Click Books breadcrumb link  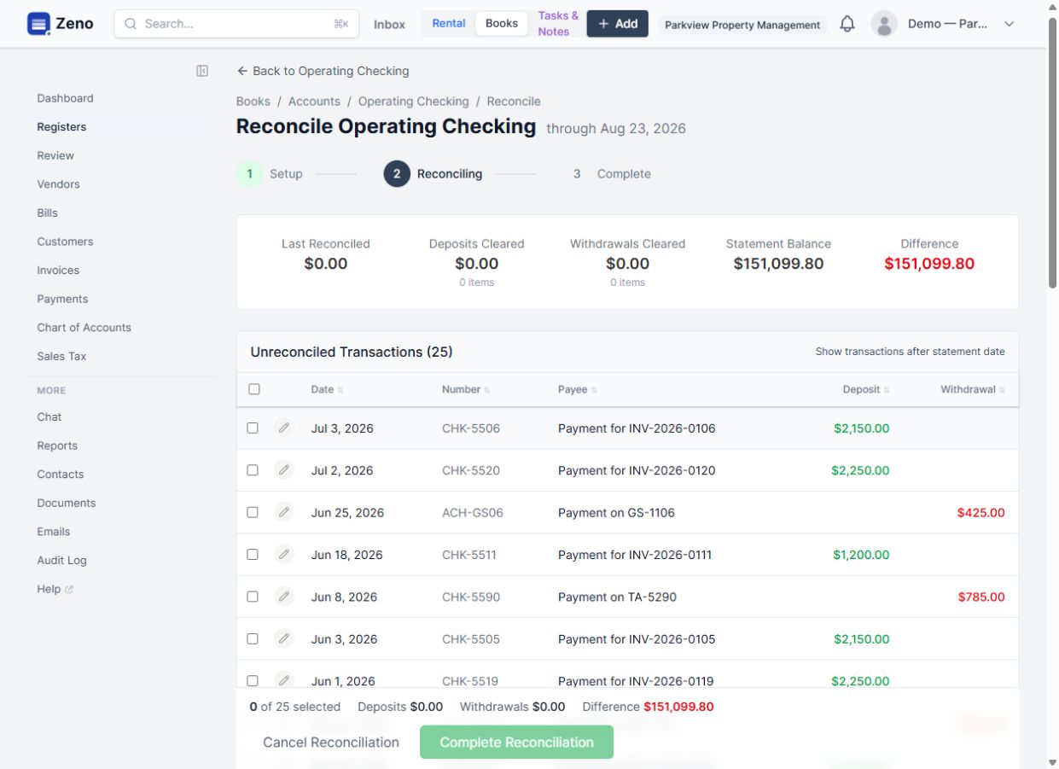pos(253,101)
